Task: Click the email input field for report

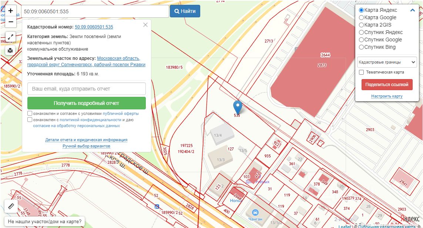Action: point(87,89)
